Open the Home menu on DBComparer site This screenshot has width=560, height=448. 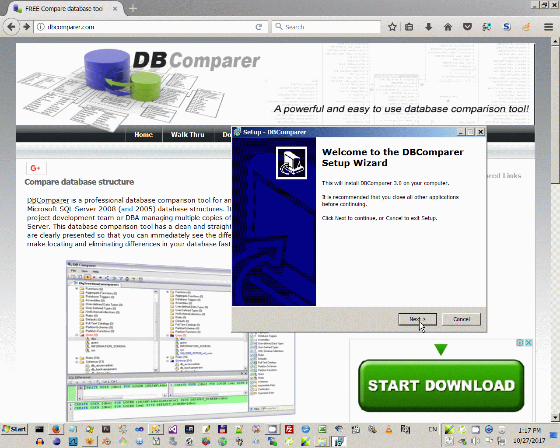point(143,134)
